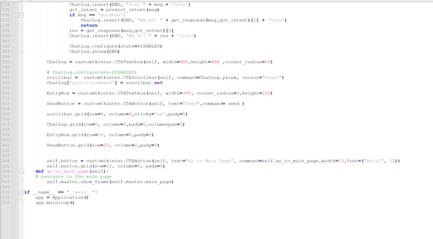Click the 'return' keyword on line 338

tap(89, 25)
